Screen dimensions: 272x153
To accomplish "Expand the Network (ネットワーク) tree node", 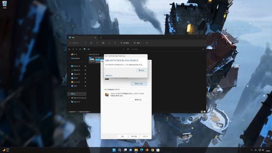I will (x=69, y=102).
